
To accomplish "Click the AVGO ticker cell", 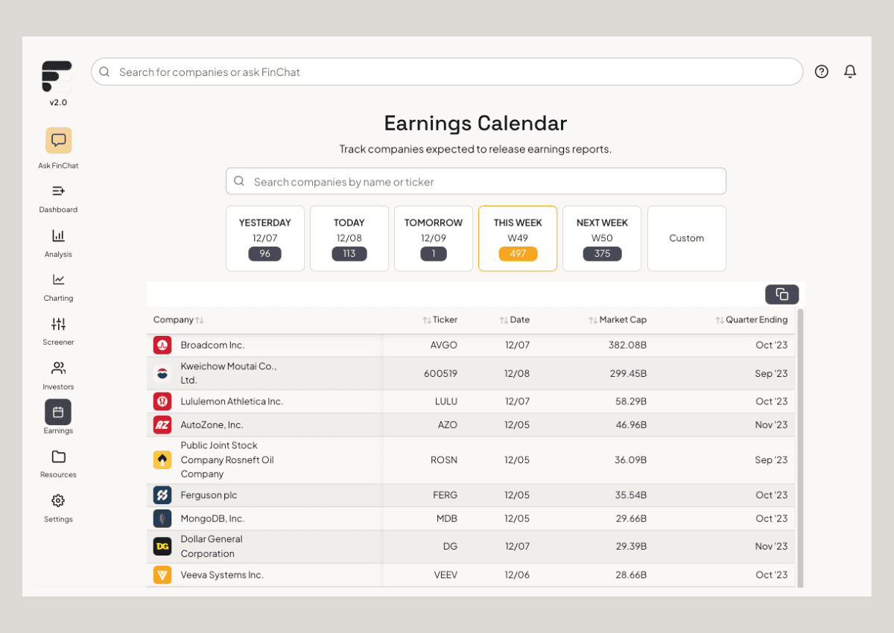I will [444, 346].
